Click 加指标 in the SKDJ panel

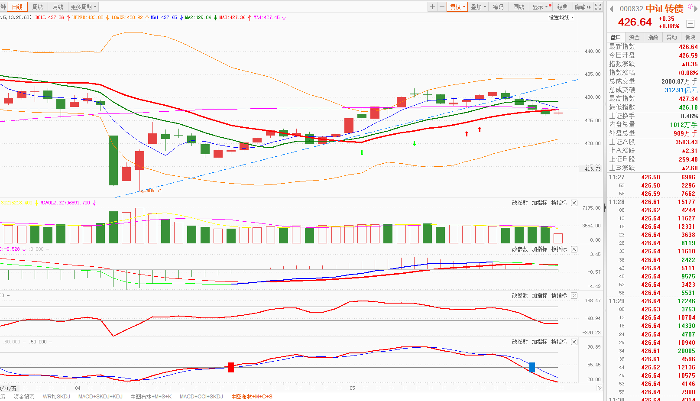point(539,342)
